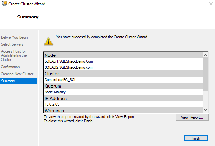215x146 pixels.
Task: Click the 10.0.2.65 IP address value
Action: tap(52, 104)
